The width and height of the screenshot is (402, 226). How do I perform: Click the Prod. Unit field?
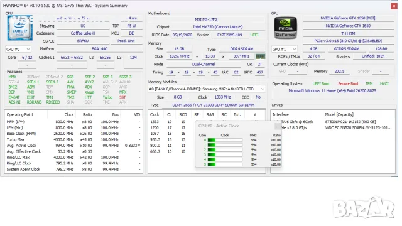[126, 41]
